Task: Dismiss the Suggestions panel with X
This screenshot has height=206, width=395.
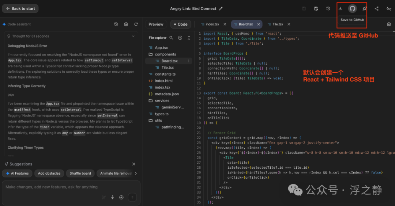Action: [x=134, y=164]
